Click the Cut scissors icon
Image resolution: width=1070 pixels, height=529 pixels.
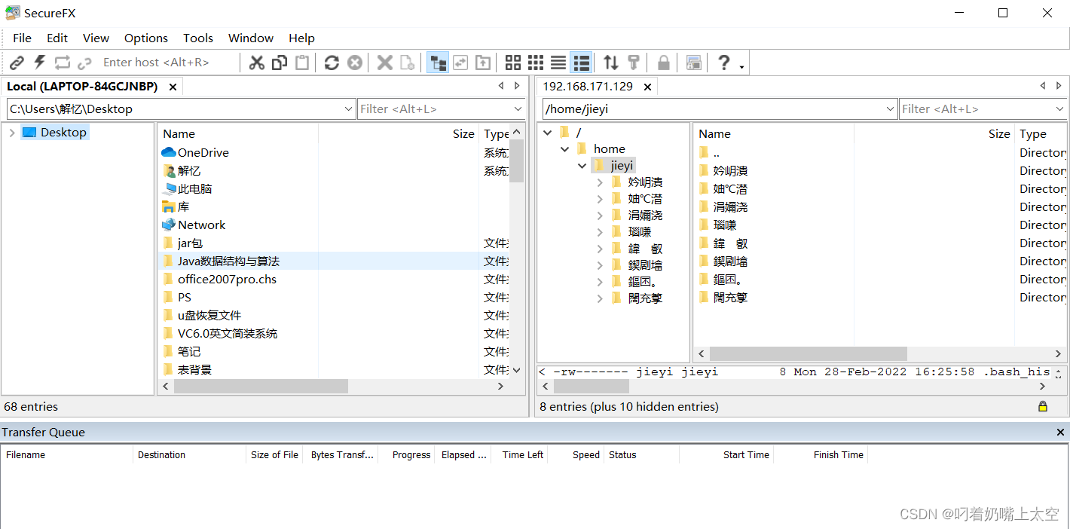pyautogui.click(x=257, y=63)
